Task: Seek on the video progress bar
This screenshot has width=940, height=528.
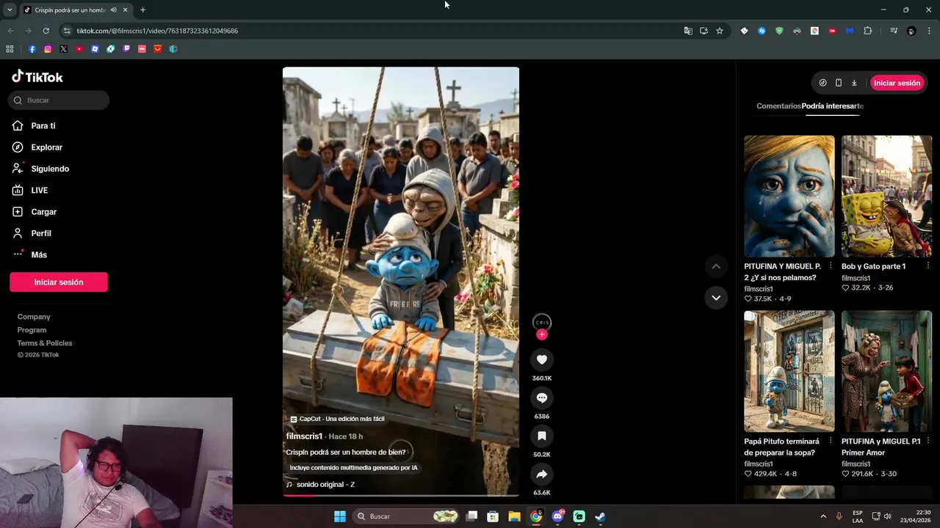Action: (401, 495)
